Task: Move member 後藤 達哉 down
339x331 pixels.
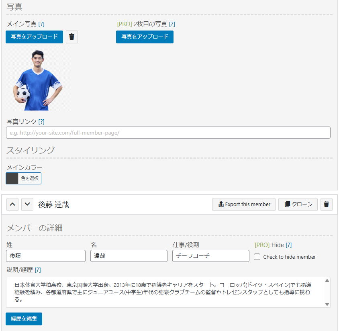Action: tap(27, 204)
